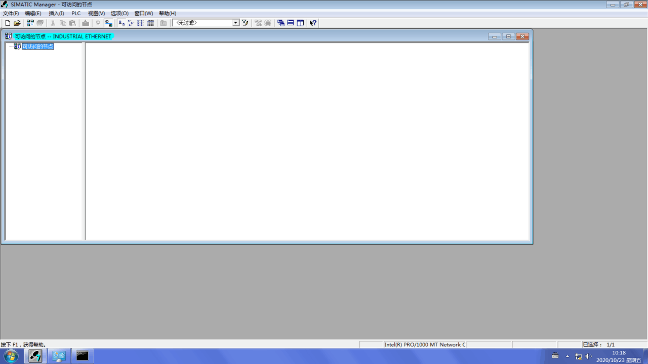Image resolution: width=648 pixels, height=364 pixels.
Task: Switch to Details view icon
Action: pyautogui.click(x=150, y=23)
